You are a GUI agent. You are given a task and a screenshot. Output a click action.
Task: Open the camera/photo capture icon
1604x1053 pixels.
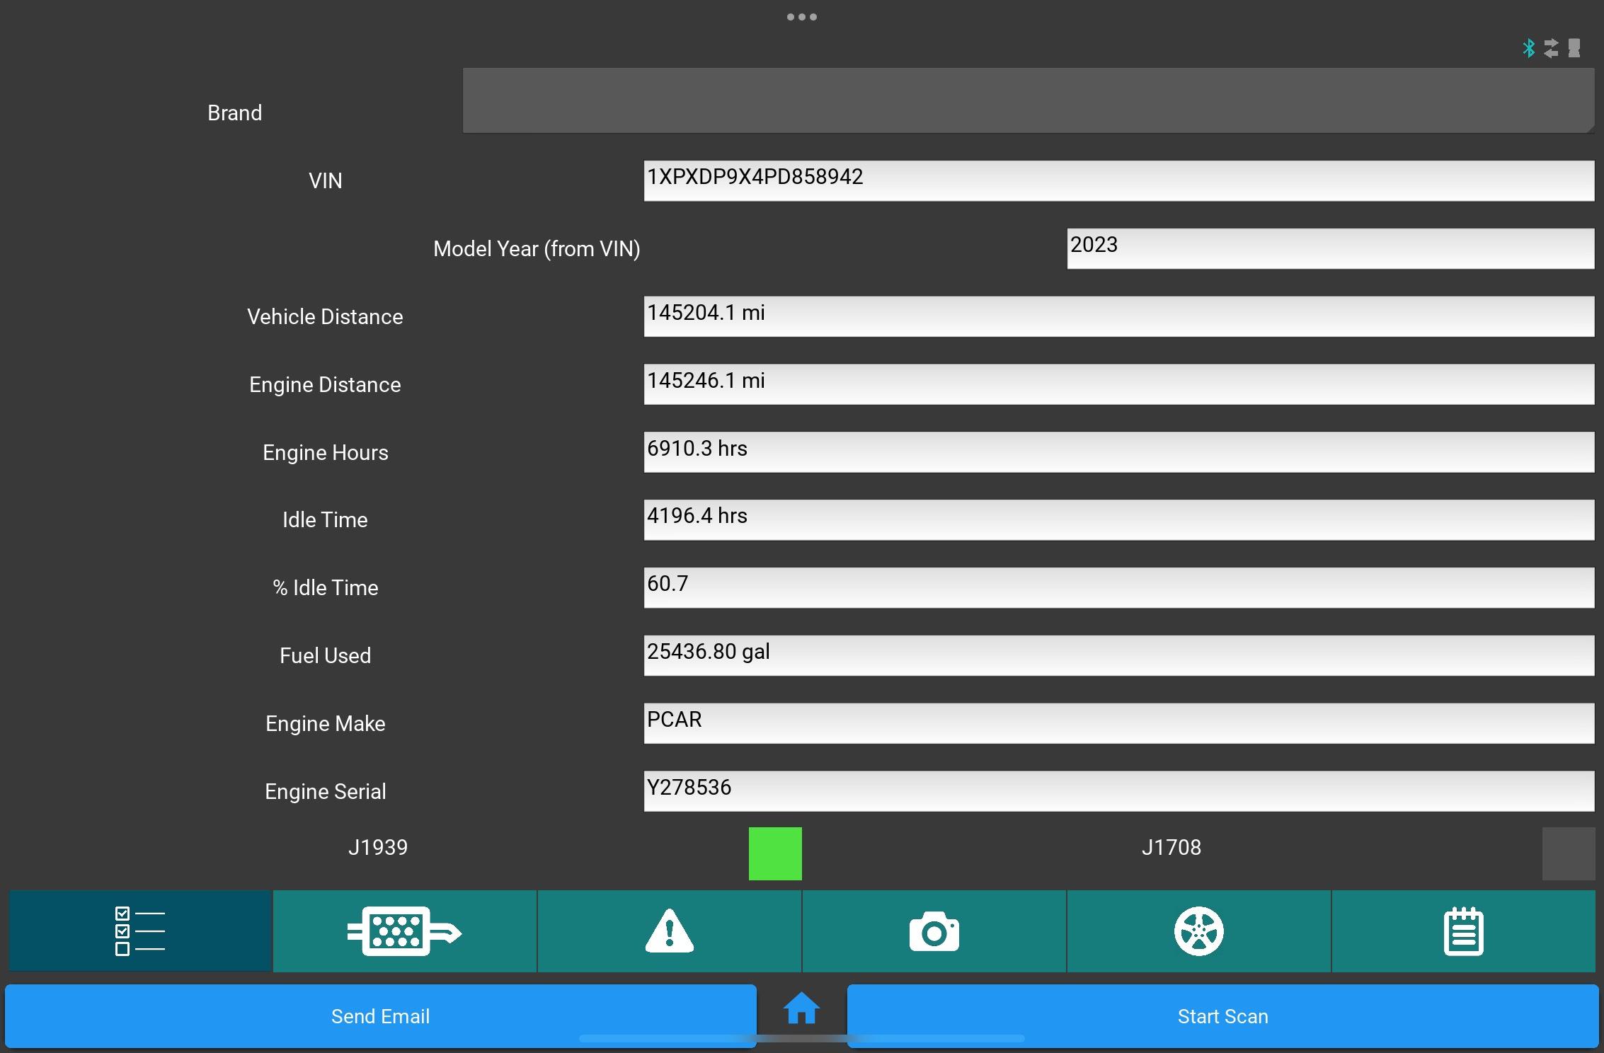tap(934, 931)
